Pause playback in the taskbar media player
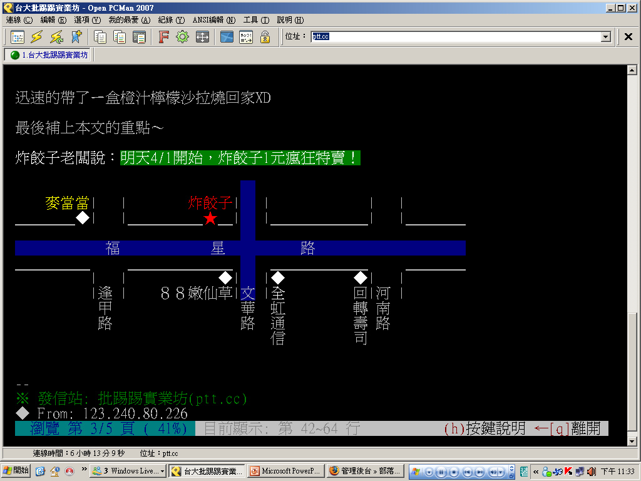The image size is (641, 481). tap(441, 472)
